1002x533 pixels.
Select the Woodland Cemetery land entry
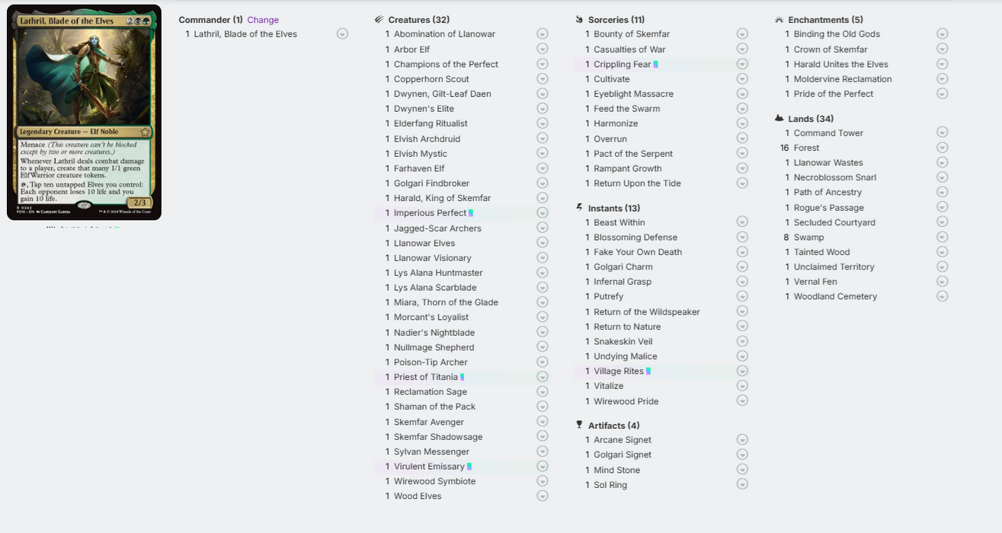(x=835, y=296)
